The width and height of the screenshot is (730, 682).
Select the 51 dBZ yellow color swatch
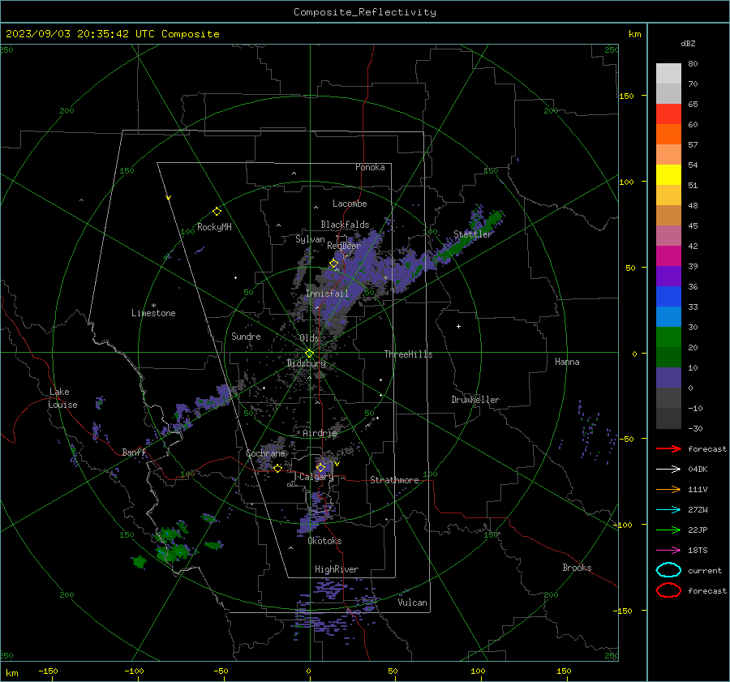click(x=668, y=174)
